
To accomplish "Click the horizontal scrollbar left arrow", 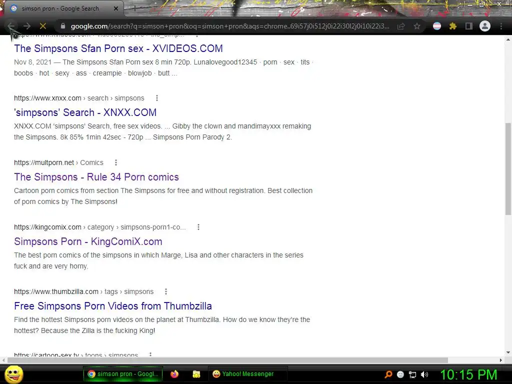I will [3, 360].
